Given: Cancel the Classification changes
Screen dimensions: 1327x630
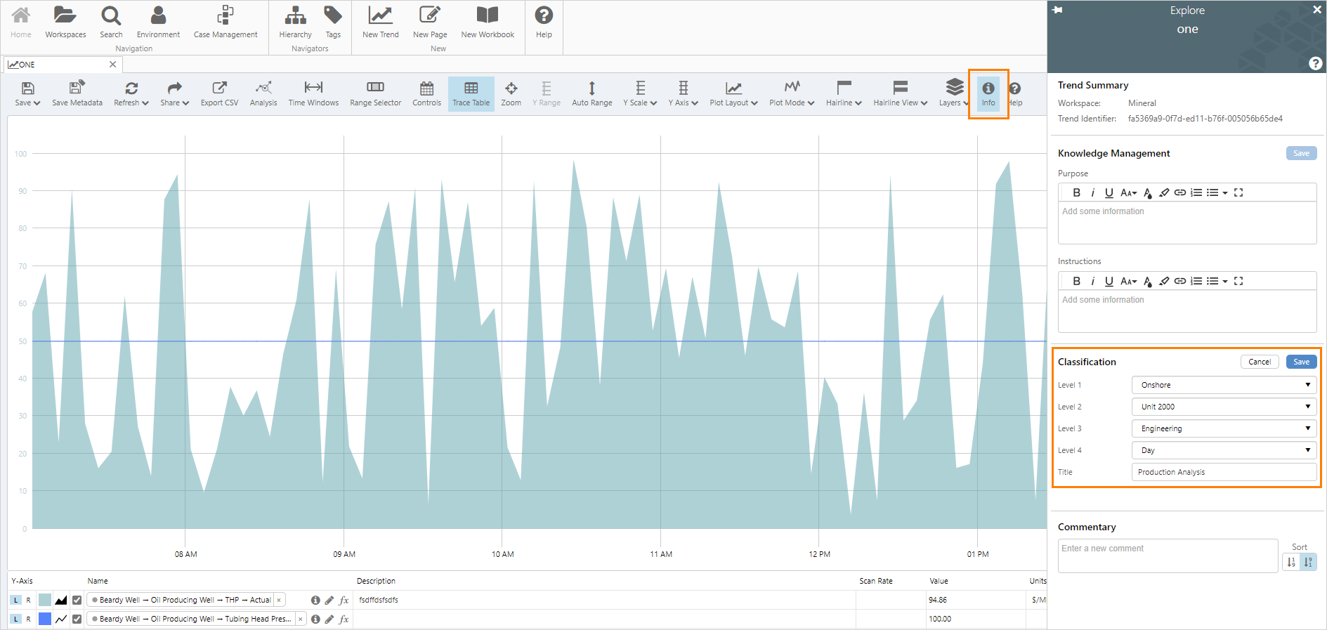Looking at the screenshot, I should pos(1259,362).
